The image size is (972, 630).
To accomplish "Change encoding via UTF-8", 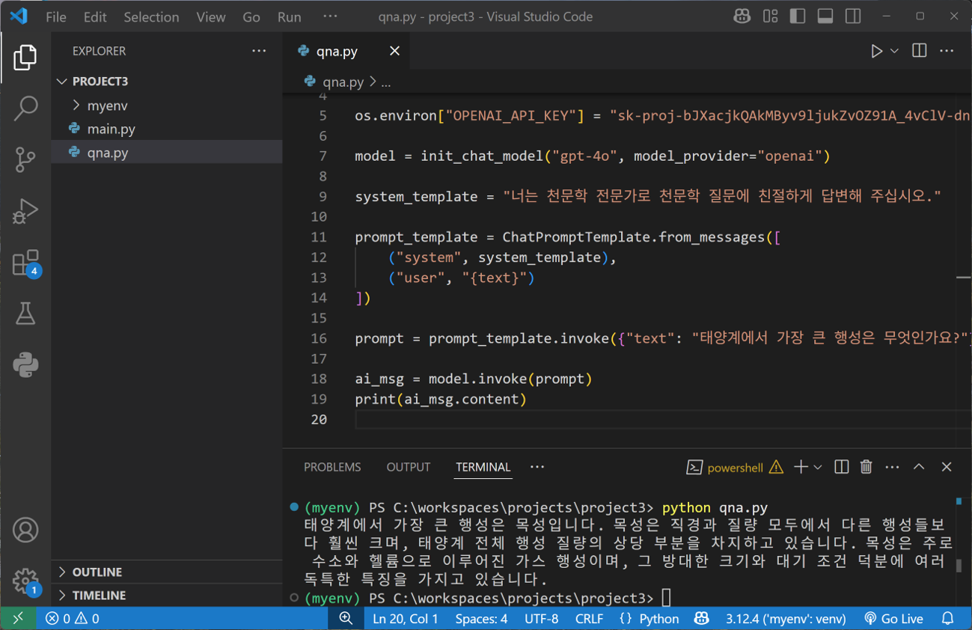I will click(x=542, y=619).
